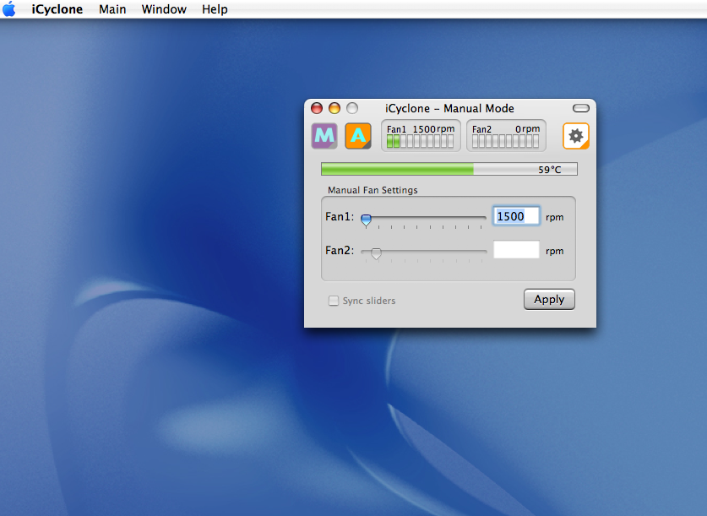The width and height of the screenshot is (707, 516).
Task: Enable the Sync sliders checkbox
Action: point(334,301)
